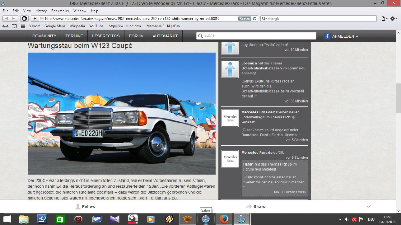
Task: Open the page menu dropdown
Action: pos(384,19)
